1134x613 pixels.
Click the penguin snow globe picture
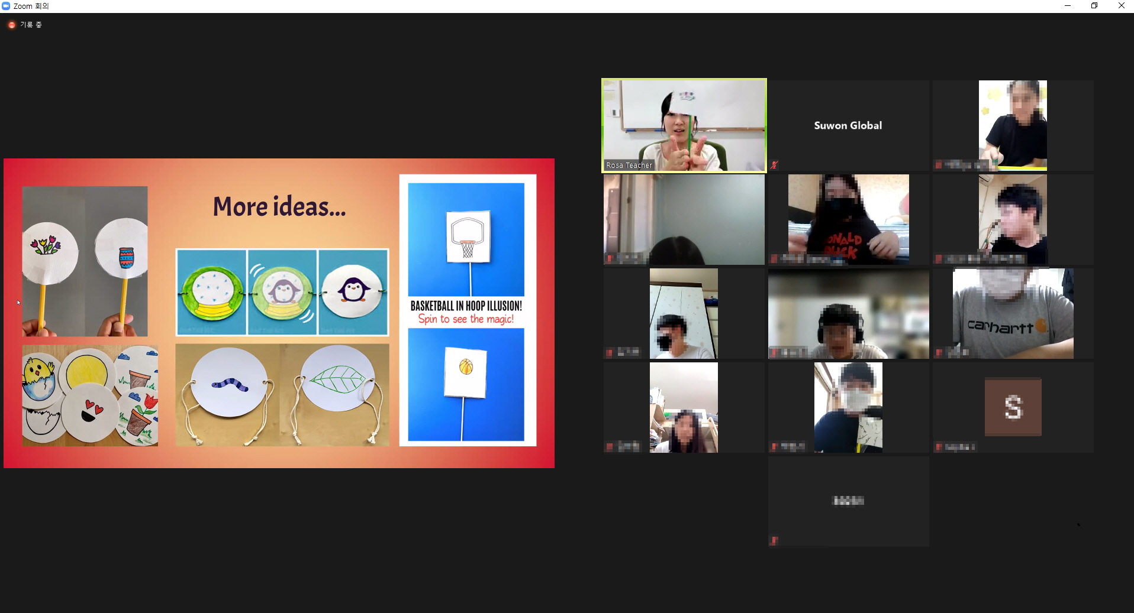pyautogui.click(x=282, y=293)
